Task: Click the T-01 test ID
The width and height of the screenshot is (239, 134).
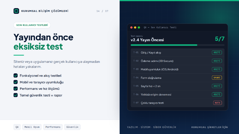Action: [x=136, y=53]
